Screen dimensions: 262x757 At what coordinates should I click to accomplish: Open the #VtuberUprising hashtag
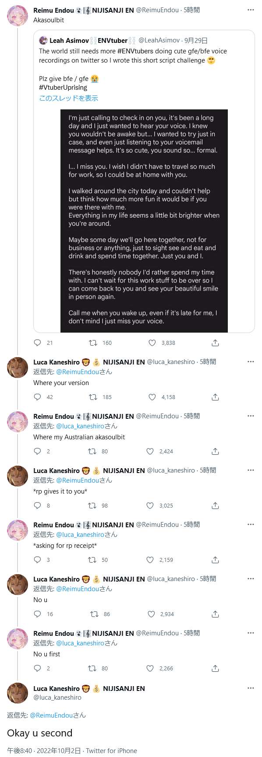click(x=63, y=88)
